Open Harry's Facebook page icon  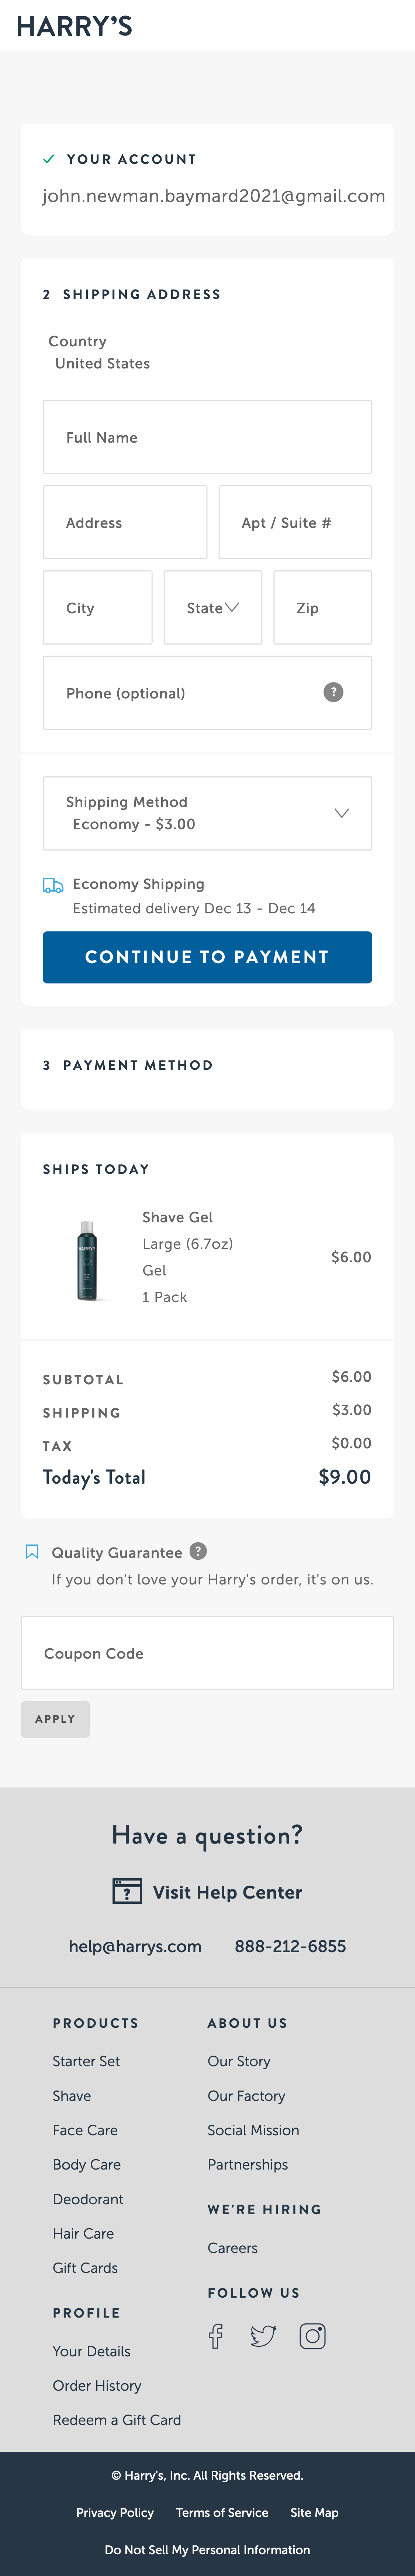pos(215,2336)
